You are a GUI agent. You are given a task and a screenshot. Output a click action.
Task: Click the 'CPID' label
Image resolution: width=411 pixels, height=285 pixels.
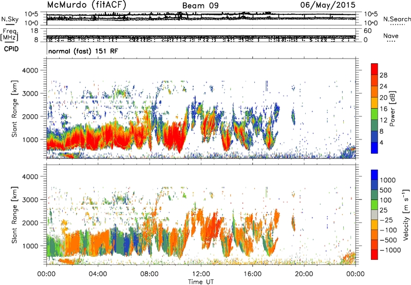coord(11,49)
